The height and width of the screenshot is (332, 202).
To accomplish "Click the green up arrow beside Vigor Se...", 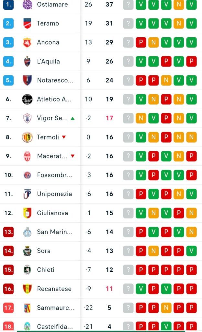I will click(73, 118).
